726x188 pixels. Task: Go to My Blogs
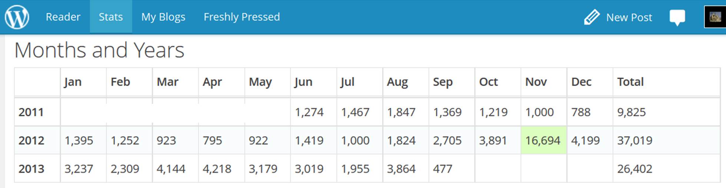pyautogui.click(x=163, y=17)
